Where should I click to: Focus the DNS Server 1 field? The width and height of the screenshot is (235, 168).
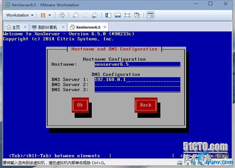tap(137, 79)
